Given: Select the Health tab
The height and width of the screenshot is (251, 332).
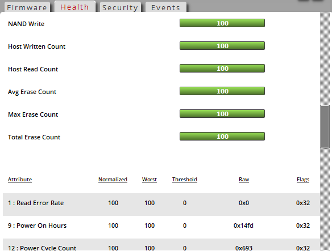Looking at the screenshot, I should pyautogui.click(x=74, y=7).
